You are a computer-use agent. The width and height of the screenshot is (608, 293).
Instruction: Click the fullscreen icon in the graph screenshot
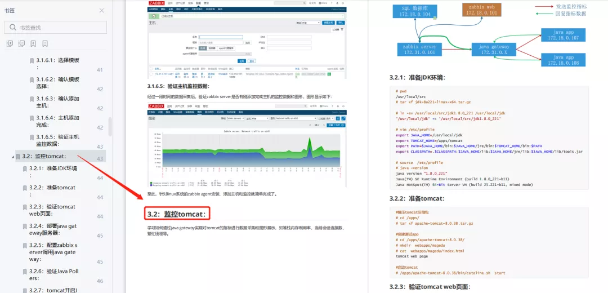(x=343, y=118)
